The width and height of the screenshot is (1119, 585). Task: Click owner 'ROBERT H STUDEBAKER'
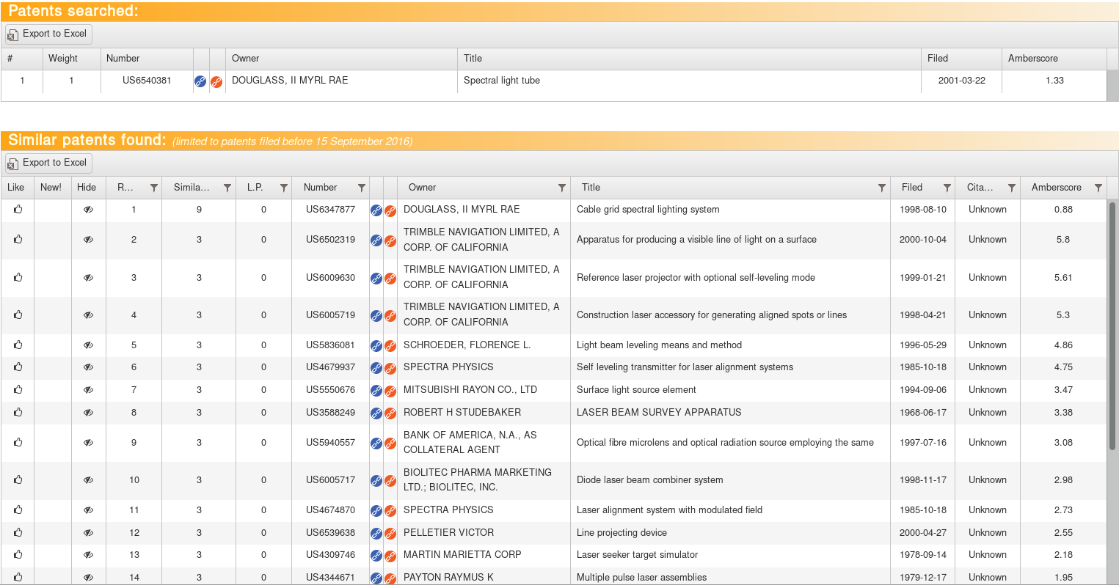click(x=462, y=413)
